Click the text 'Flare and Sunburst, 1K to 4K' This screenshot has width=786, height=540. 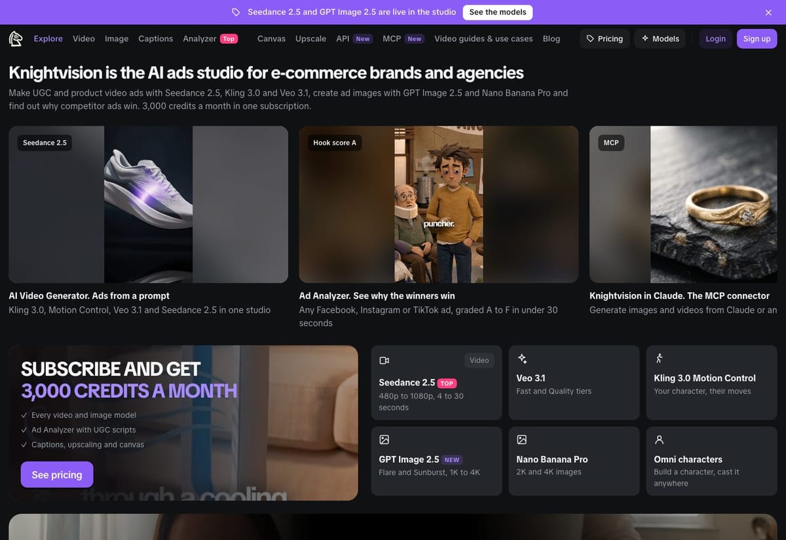coord(429,473)
